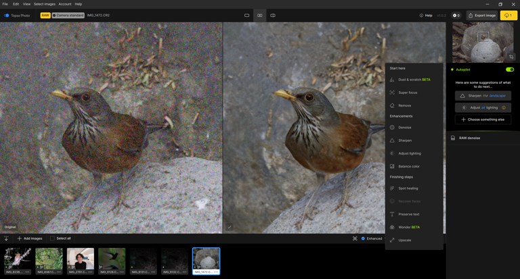
Task: Open options menu for IMG_8387 thumbnail
Action: pos(60,272)
